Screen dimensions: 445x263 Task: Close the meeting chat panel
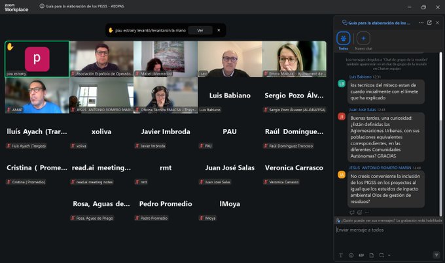point(438,22)
